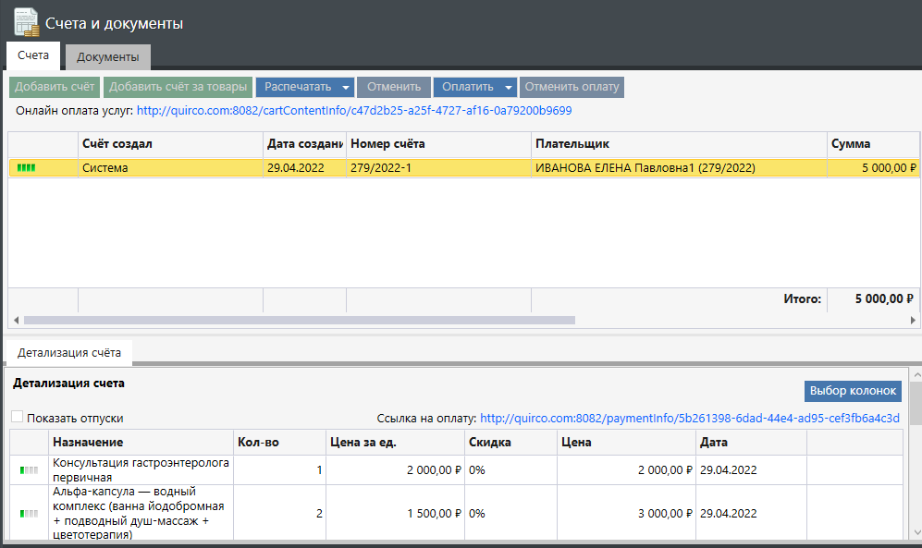Open the online services payment link

(x=354, y=111)
